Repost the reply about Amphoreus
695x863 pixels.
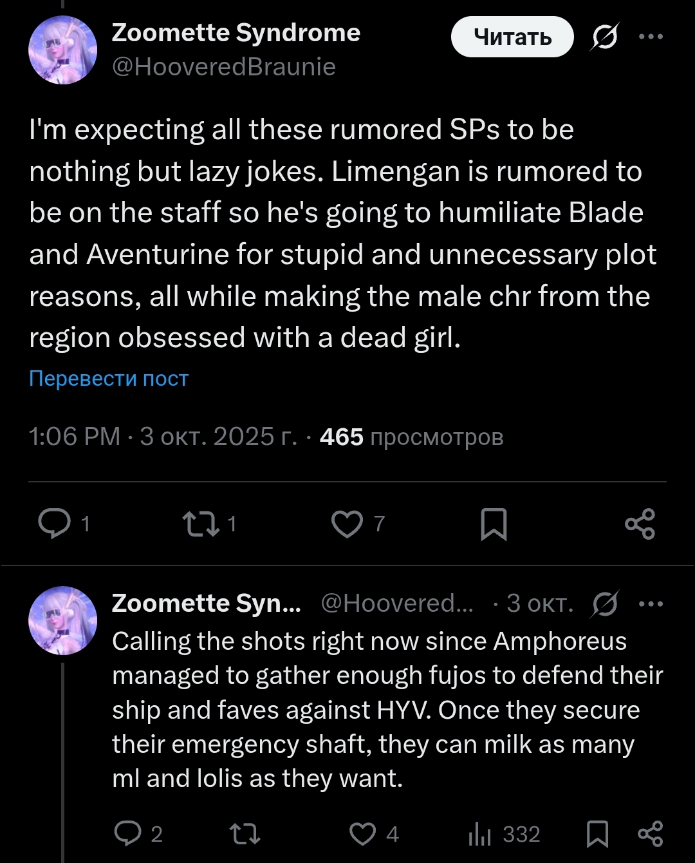pos(245,835)
